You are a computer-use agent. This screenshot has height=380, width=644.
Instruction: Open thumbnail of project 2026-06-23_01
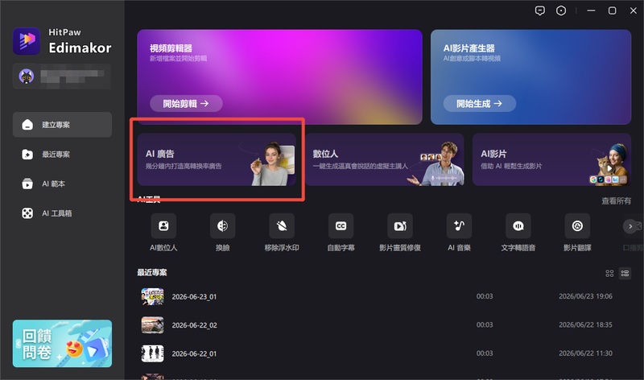click(x=152, y=296)
